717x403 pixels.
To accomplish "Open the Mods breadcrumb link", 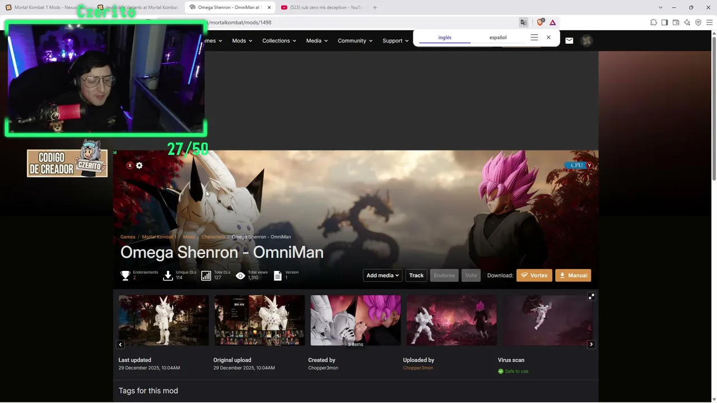I will tap(189, 237).
